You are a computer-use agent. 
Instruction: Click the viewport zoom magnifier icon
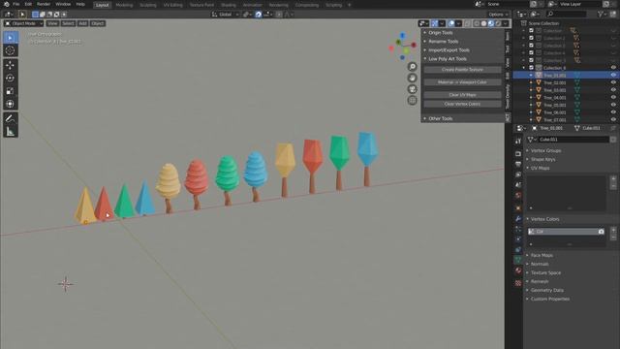pos(412,67)
